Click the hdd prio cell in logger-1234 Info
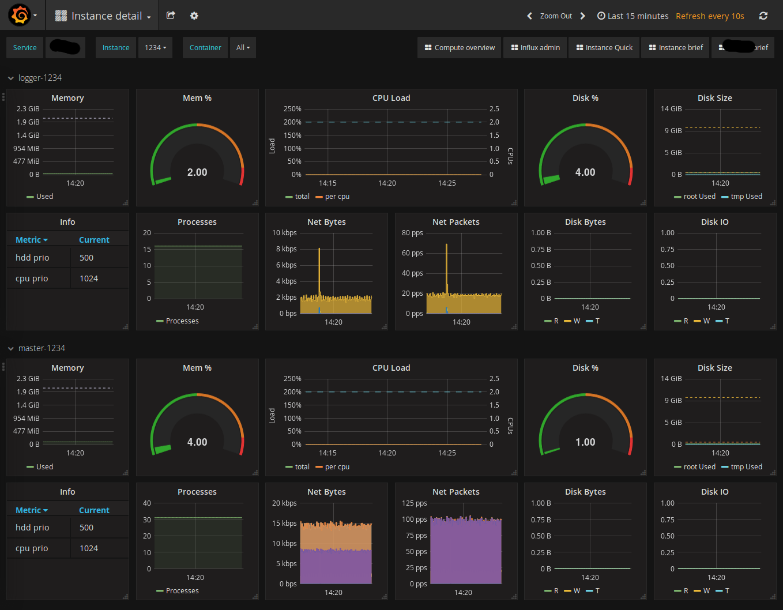Viewport: 783px width, 610px height. (x=39, y=258)
